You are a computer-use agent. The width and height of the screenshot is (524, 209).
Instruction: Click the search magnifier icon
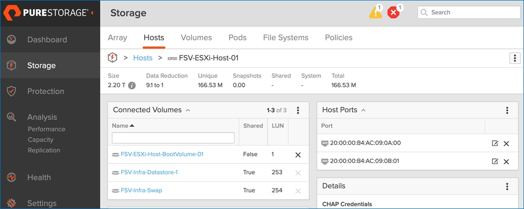(x=424, y=12)
